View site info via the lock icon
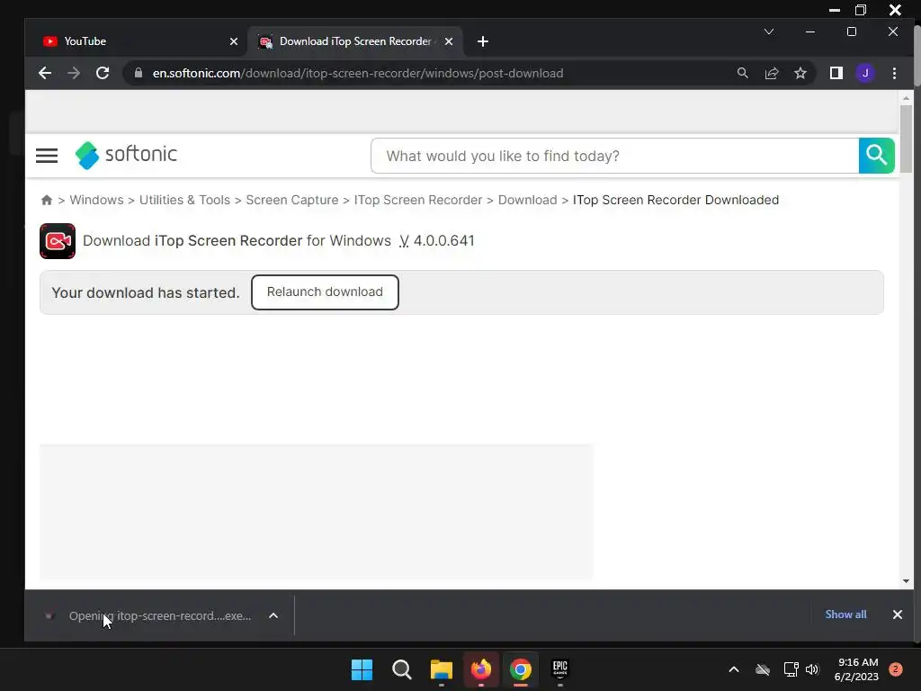This screenshot has width=921, height=691. click(x=138, y=73)
